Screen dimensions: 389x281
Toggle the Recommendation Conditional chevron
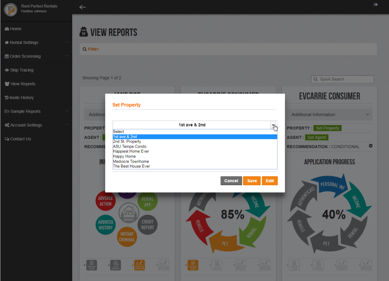(x=371, y=146)
